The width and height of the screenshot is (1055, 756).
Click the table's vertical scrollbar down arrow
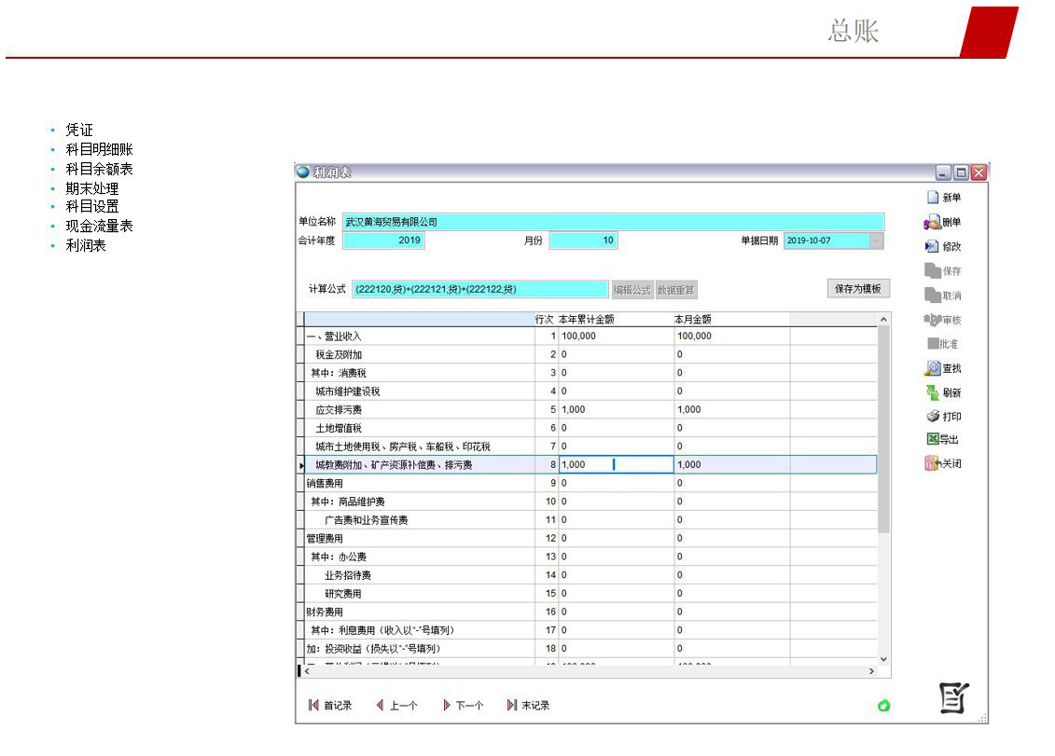(x=884, y=660)
